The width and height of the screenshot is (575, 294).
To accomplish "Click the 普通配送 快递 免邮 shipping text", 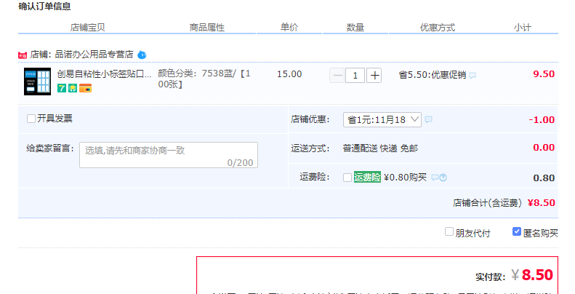I will pyautogui.click(x=380, y=148).
